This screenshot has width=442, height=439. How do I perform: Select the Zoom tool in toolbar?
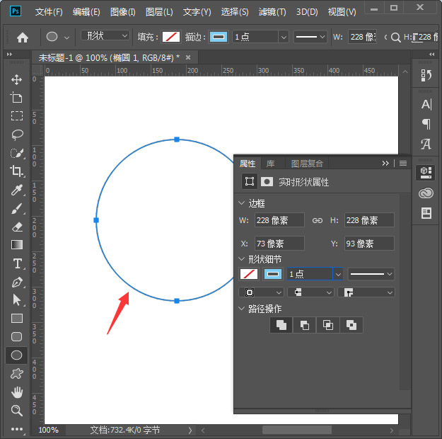(17, 411)
